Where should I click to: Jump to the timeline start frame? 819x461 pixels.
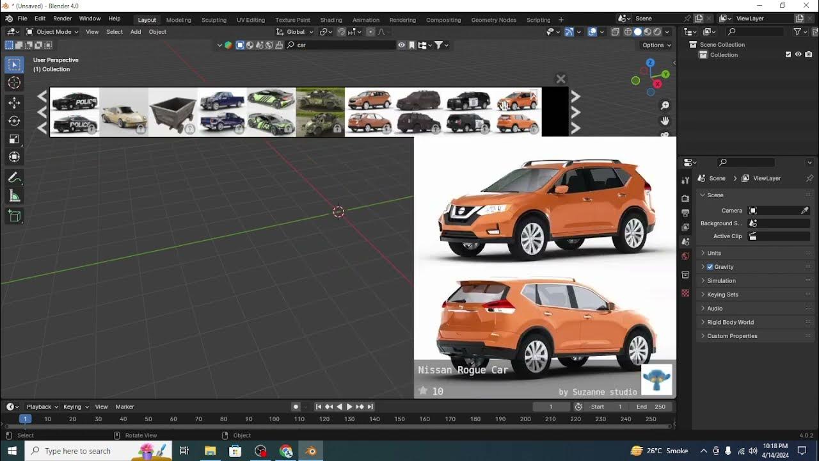(x=319, y=407)
